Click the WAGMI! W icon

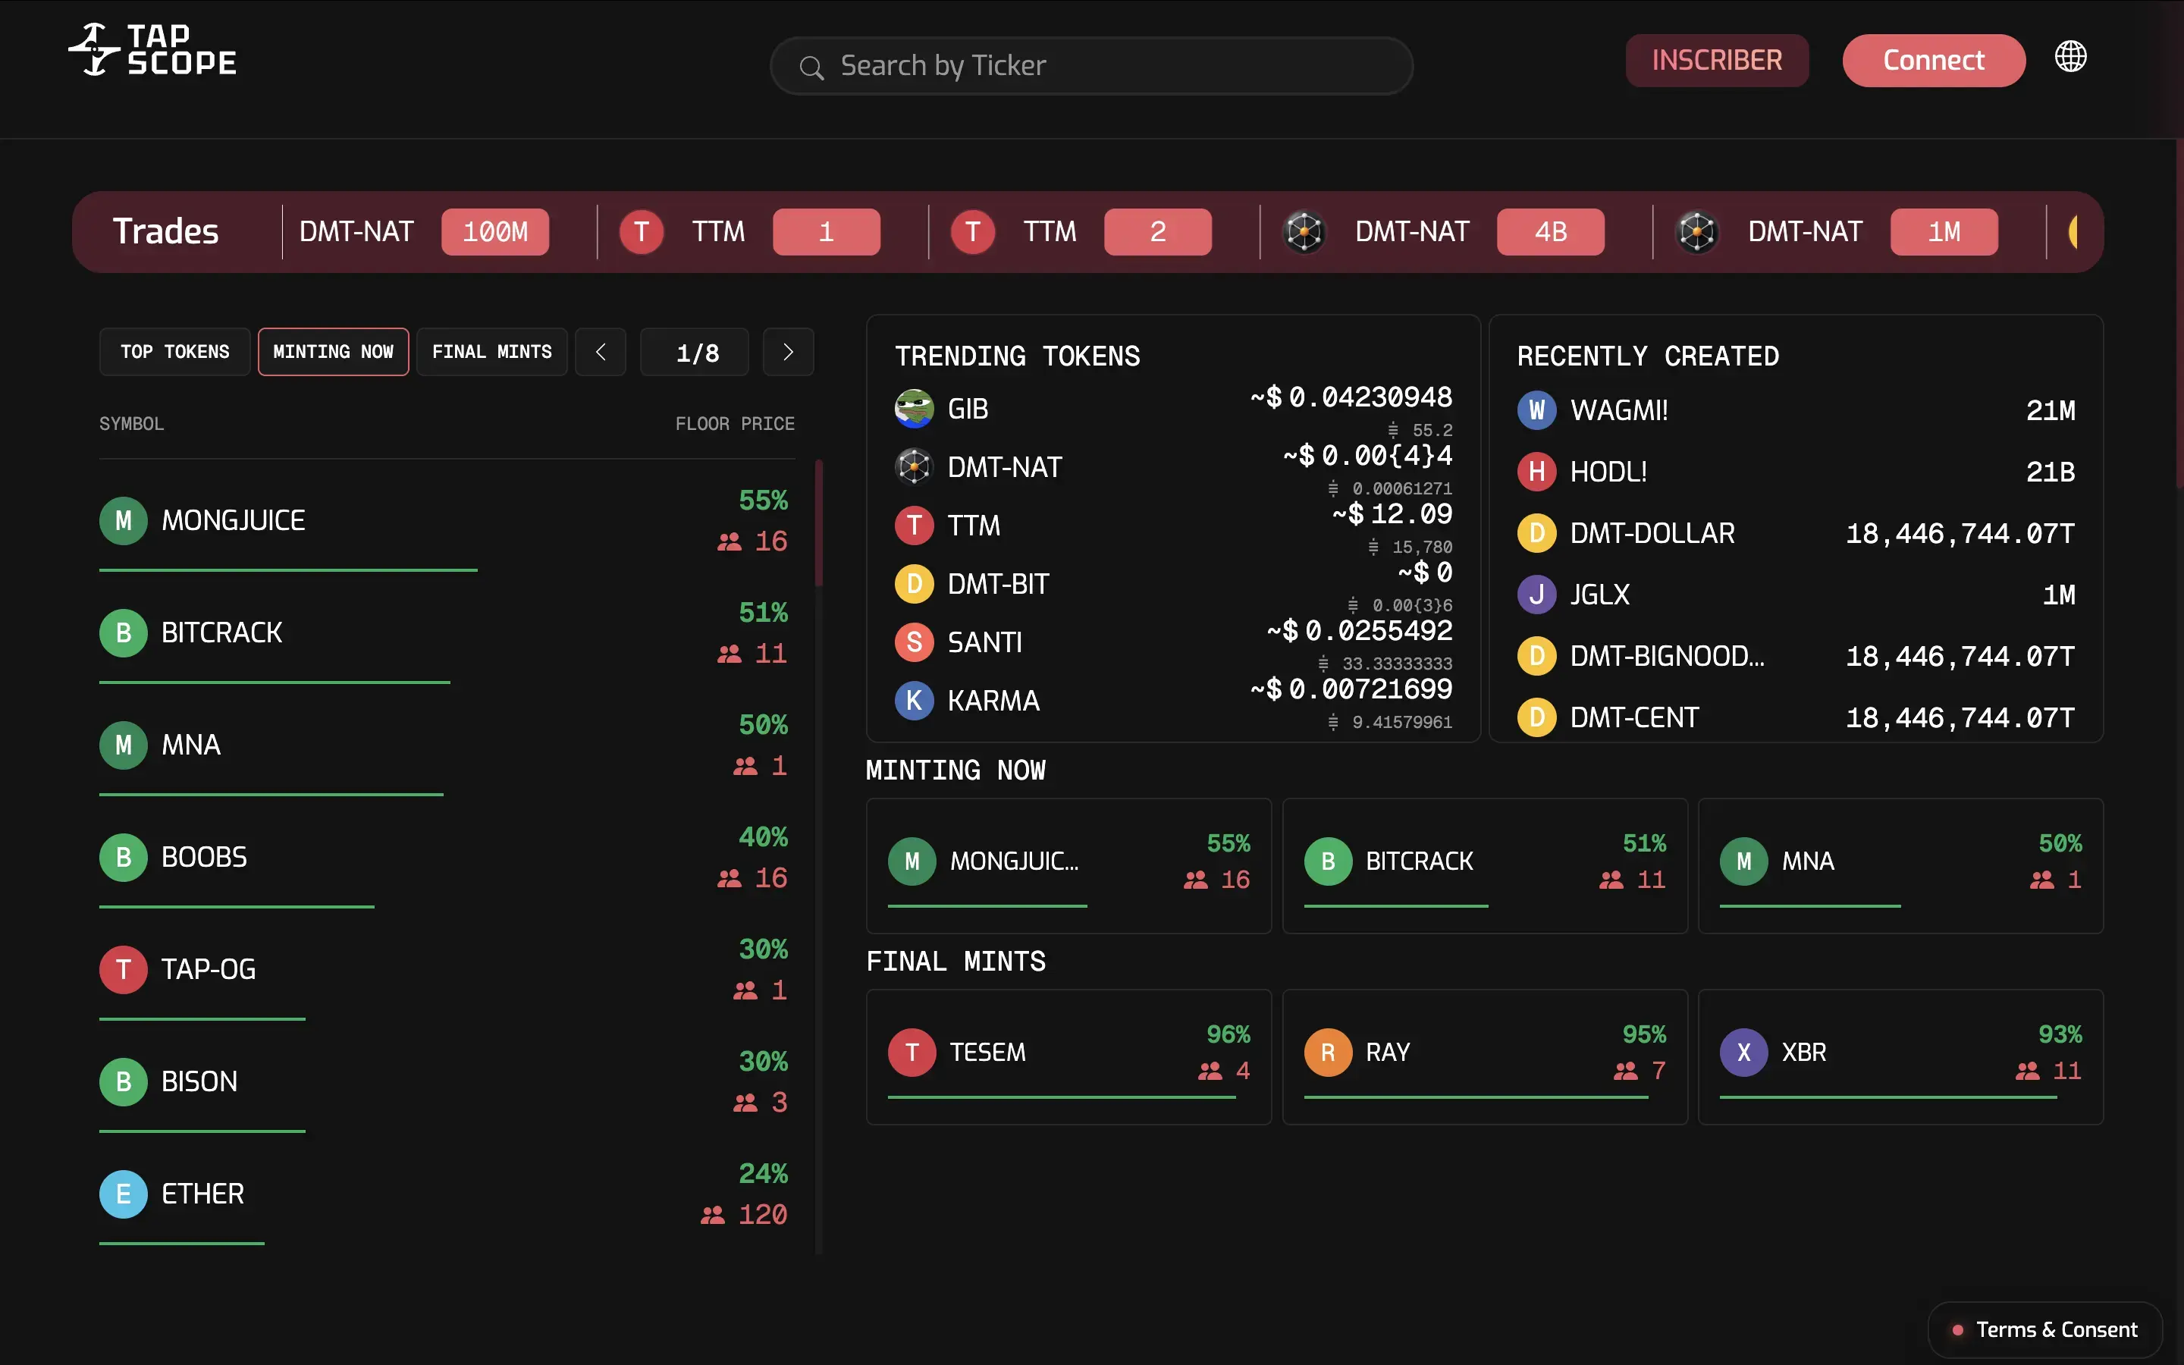click(x=1536, y=409)
